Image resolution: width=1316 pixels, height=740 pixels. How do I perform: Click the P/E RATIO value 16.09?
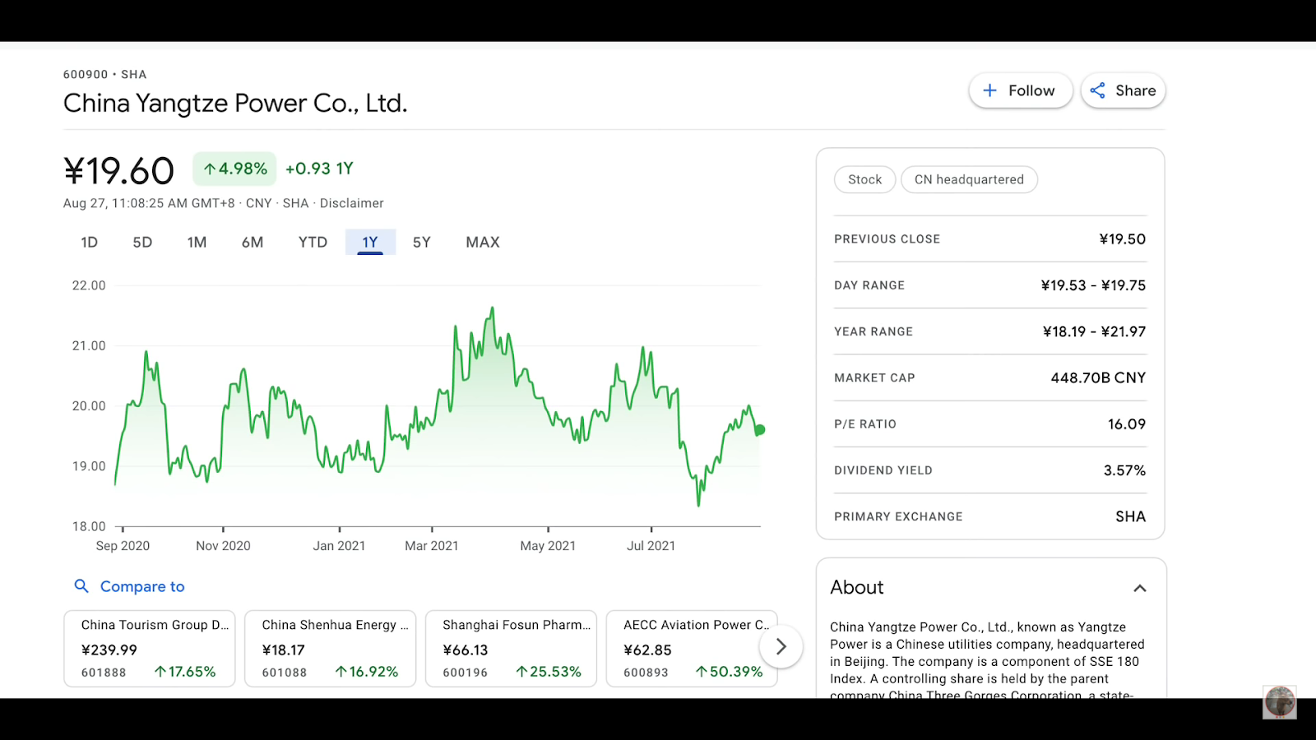tap(1127, 424)
